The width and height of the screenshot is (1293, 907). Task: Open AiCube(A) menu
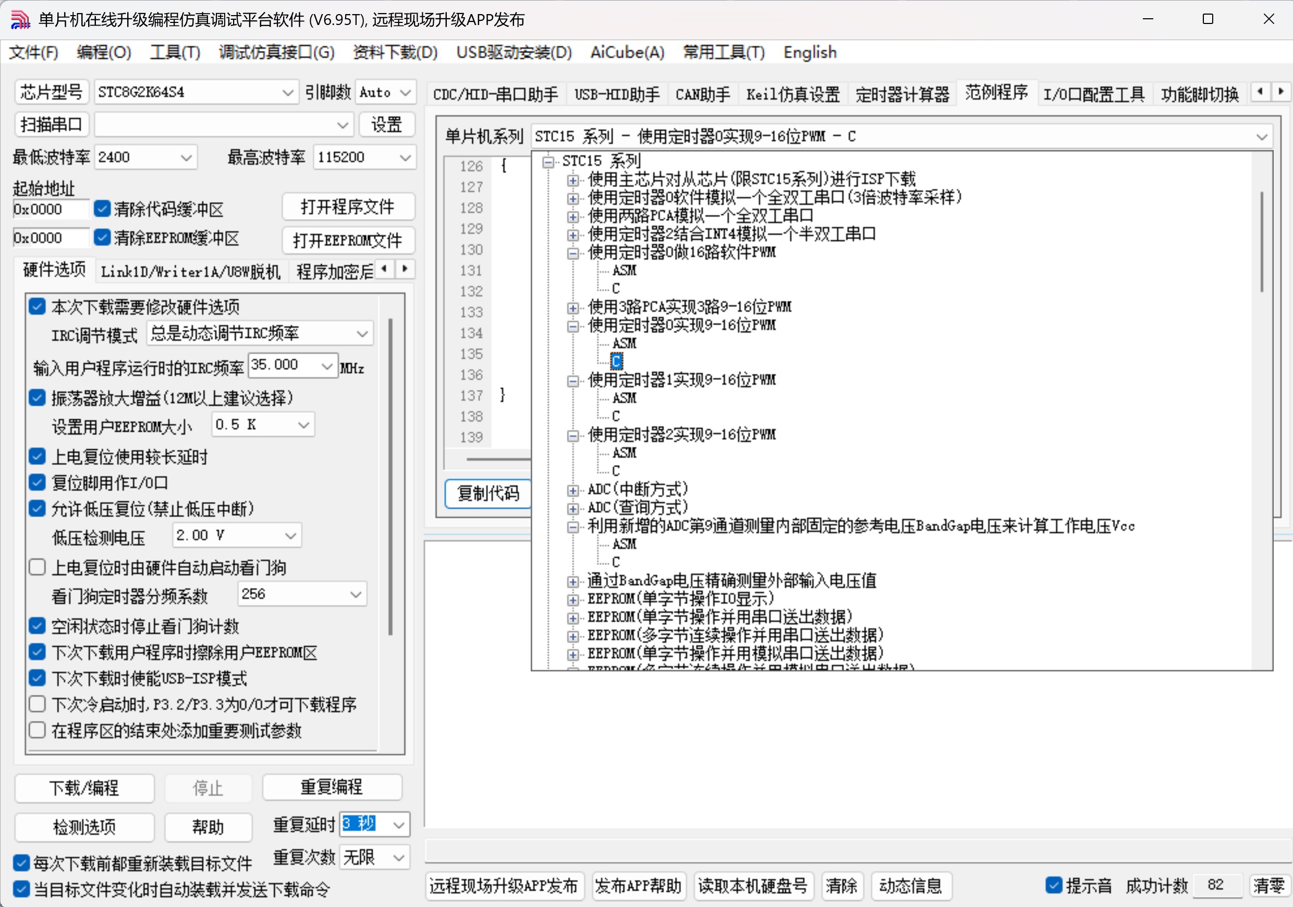pyautogui.click(x=627, y=52)
